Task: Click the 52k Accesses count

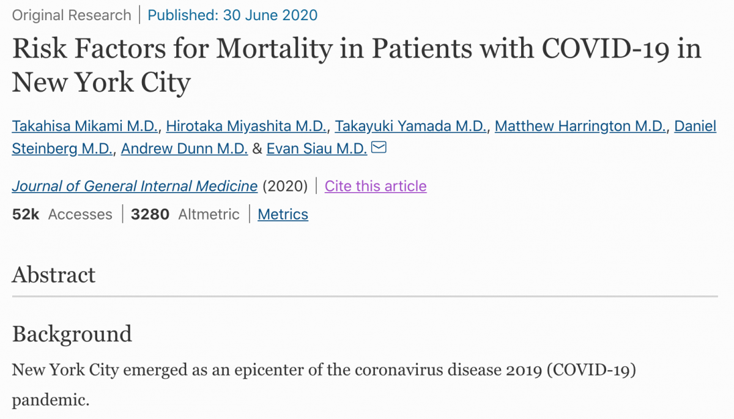Action: [62, 214]
